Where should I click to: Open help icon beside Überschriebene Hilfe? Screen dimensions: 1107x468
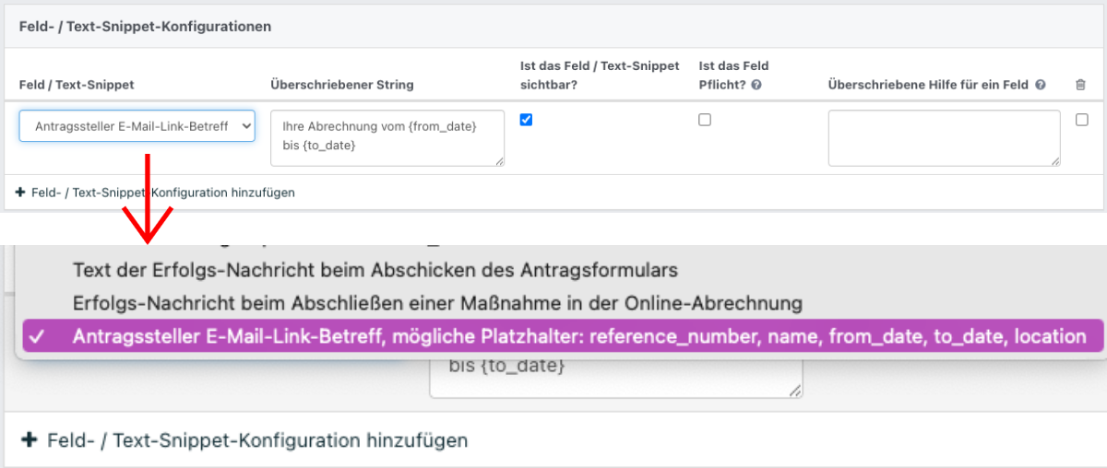click(x=1041, y=85)
